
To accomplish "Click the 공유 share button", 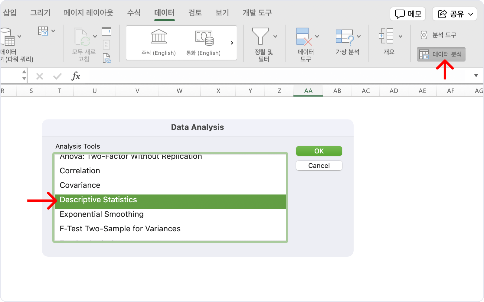I will [x=455, y=14].
